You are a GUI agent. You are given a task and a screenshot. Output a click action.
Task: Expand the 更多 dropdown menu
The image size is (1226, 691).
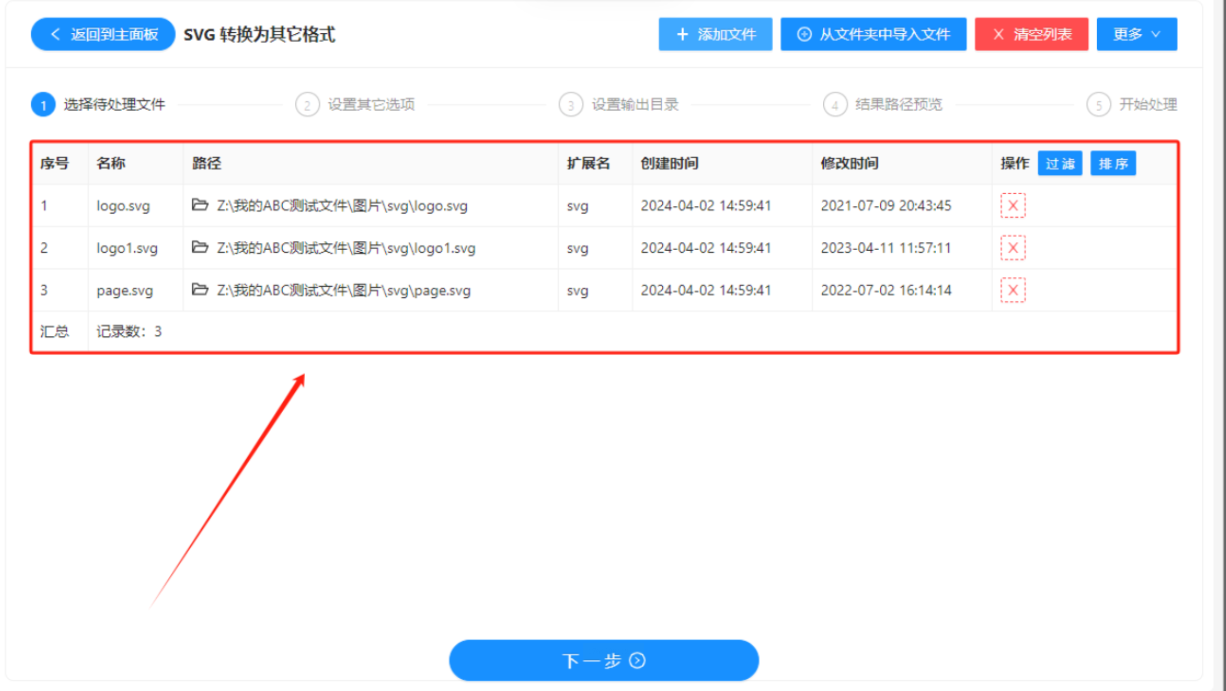click(x=1136, y=34)
